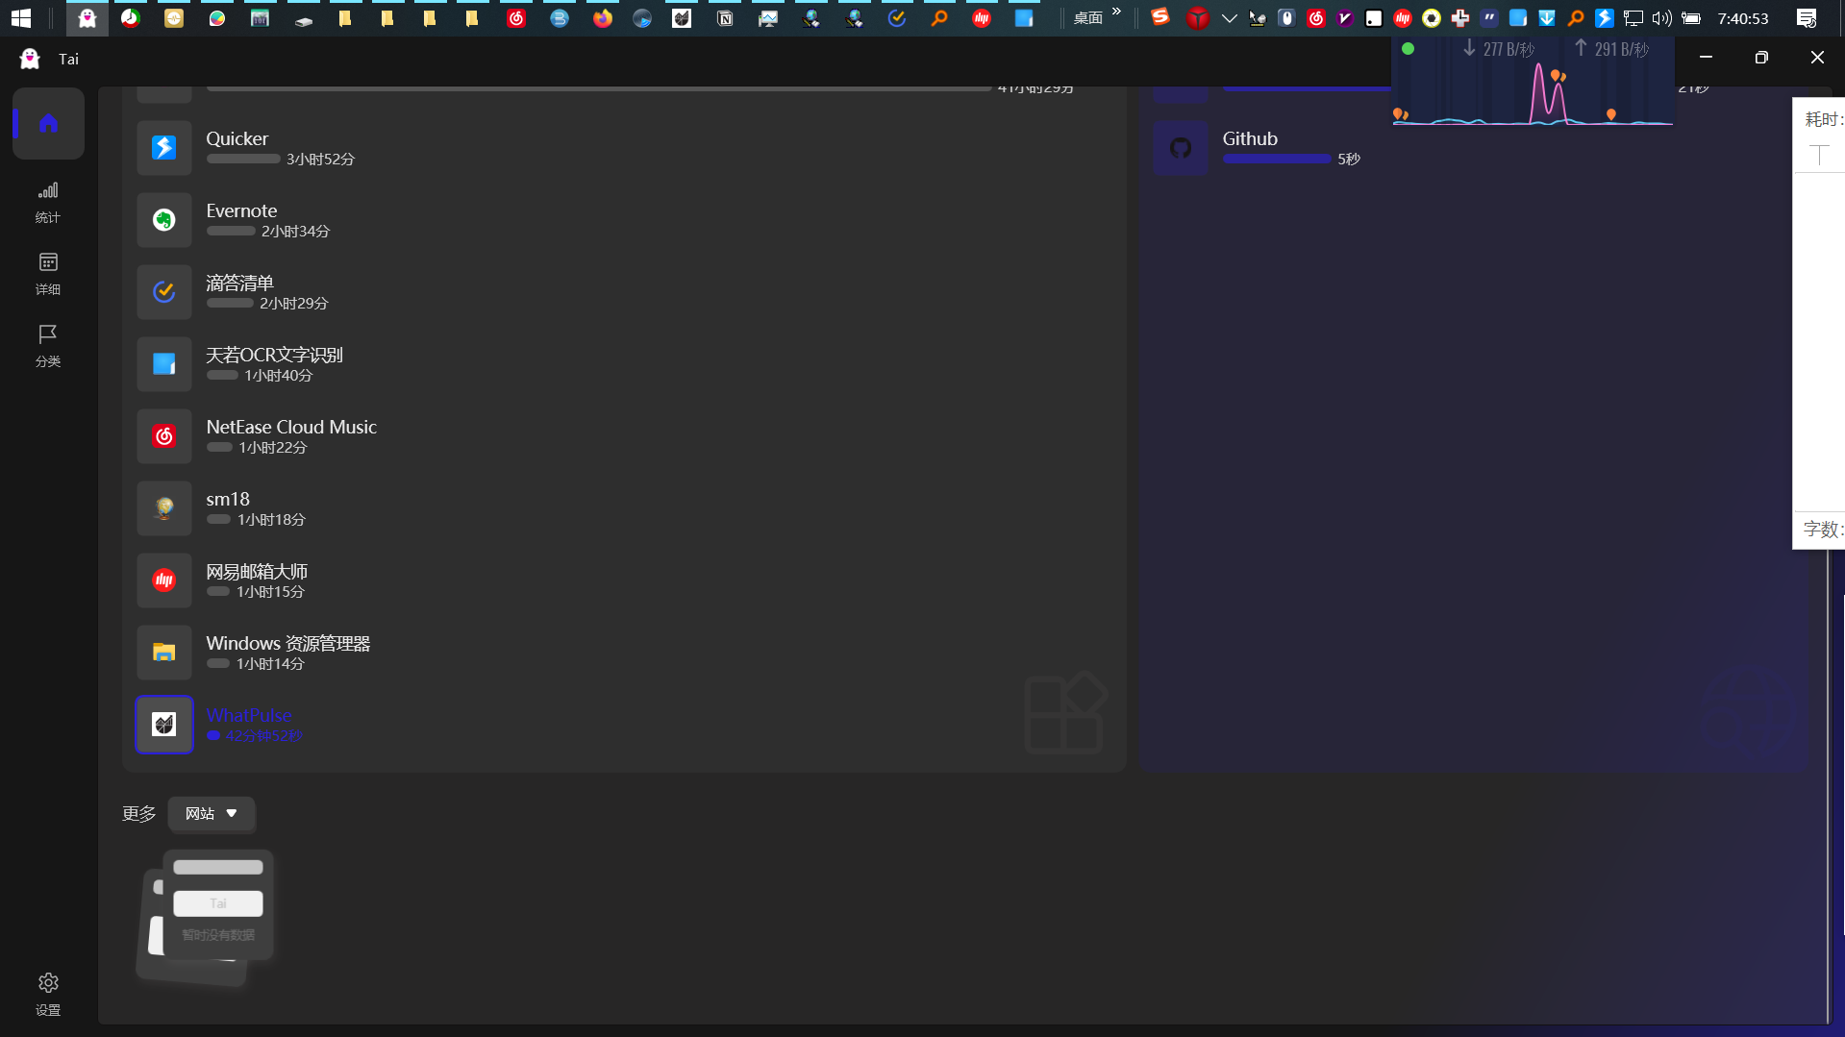Viewport: 1845px width, 1037px height.
Task: Open the Windows Start menu
Action: pos(20,17)
